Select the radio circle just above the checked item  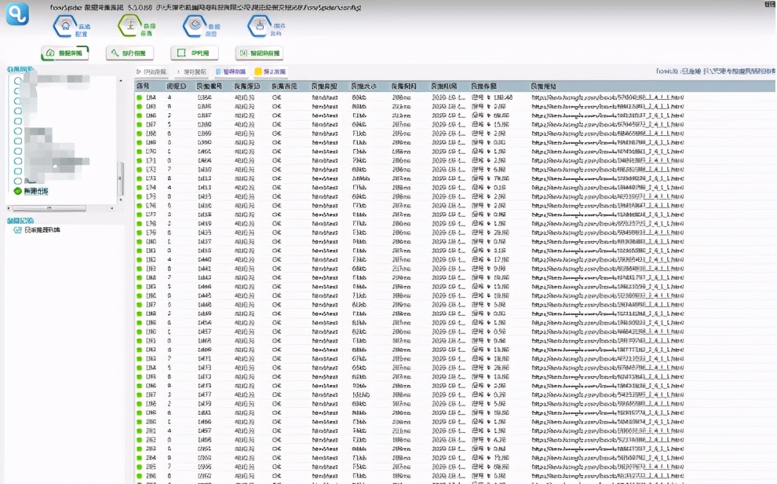pyautogui.click(x=18, y=181)
